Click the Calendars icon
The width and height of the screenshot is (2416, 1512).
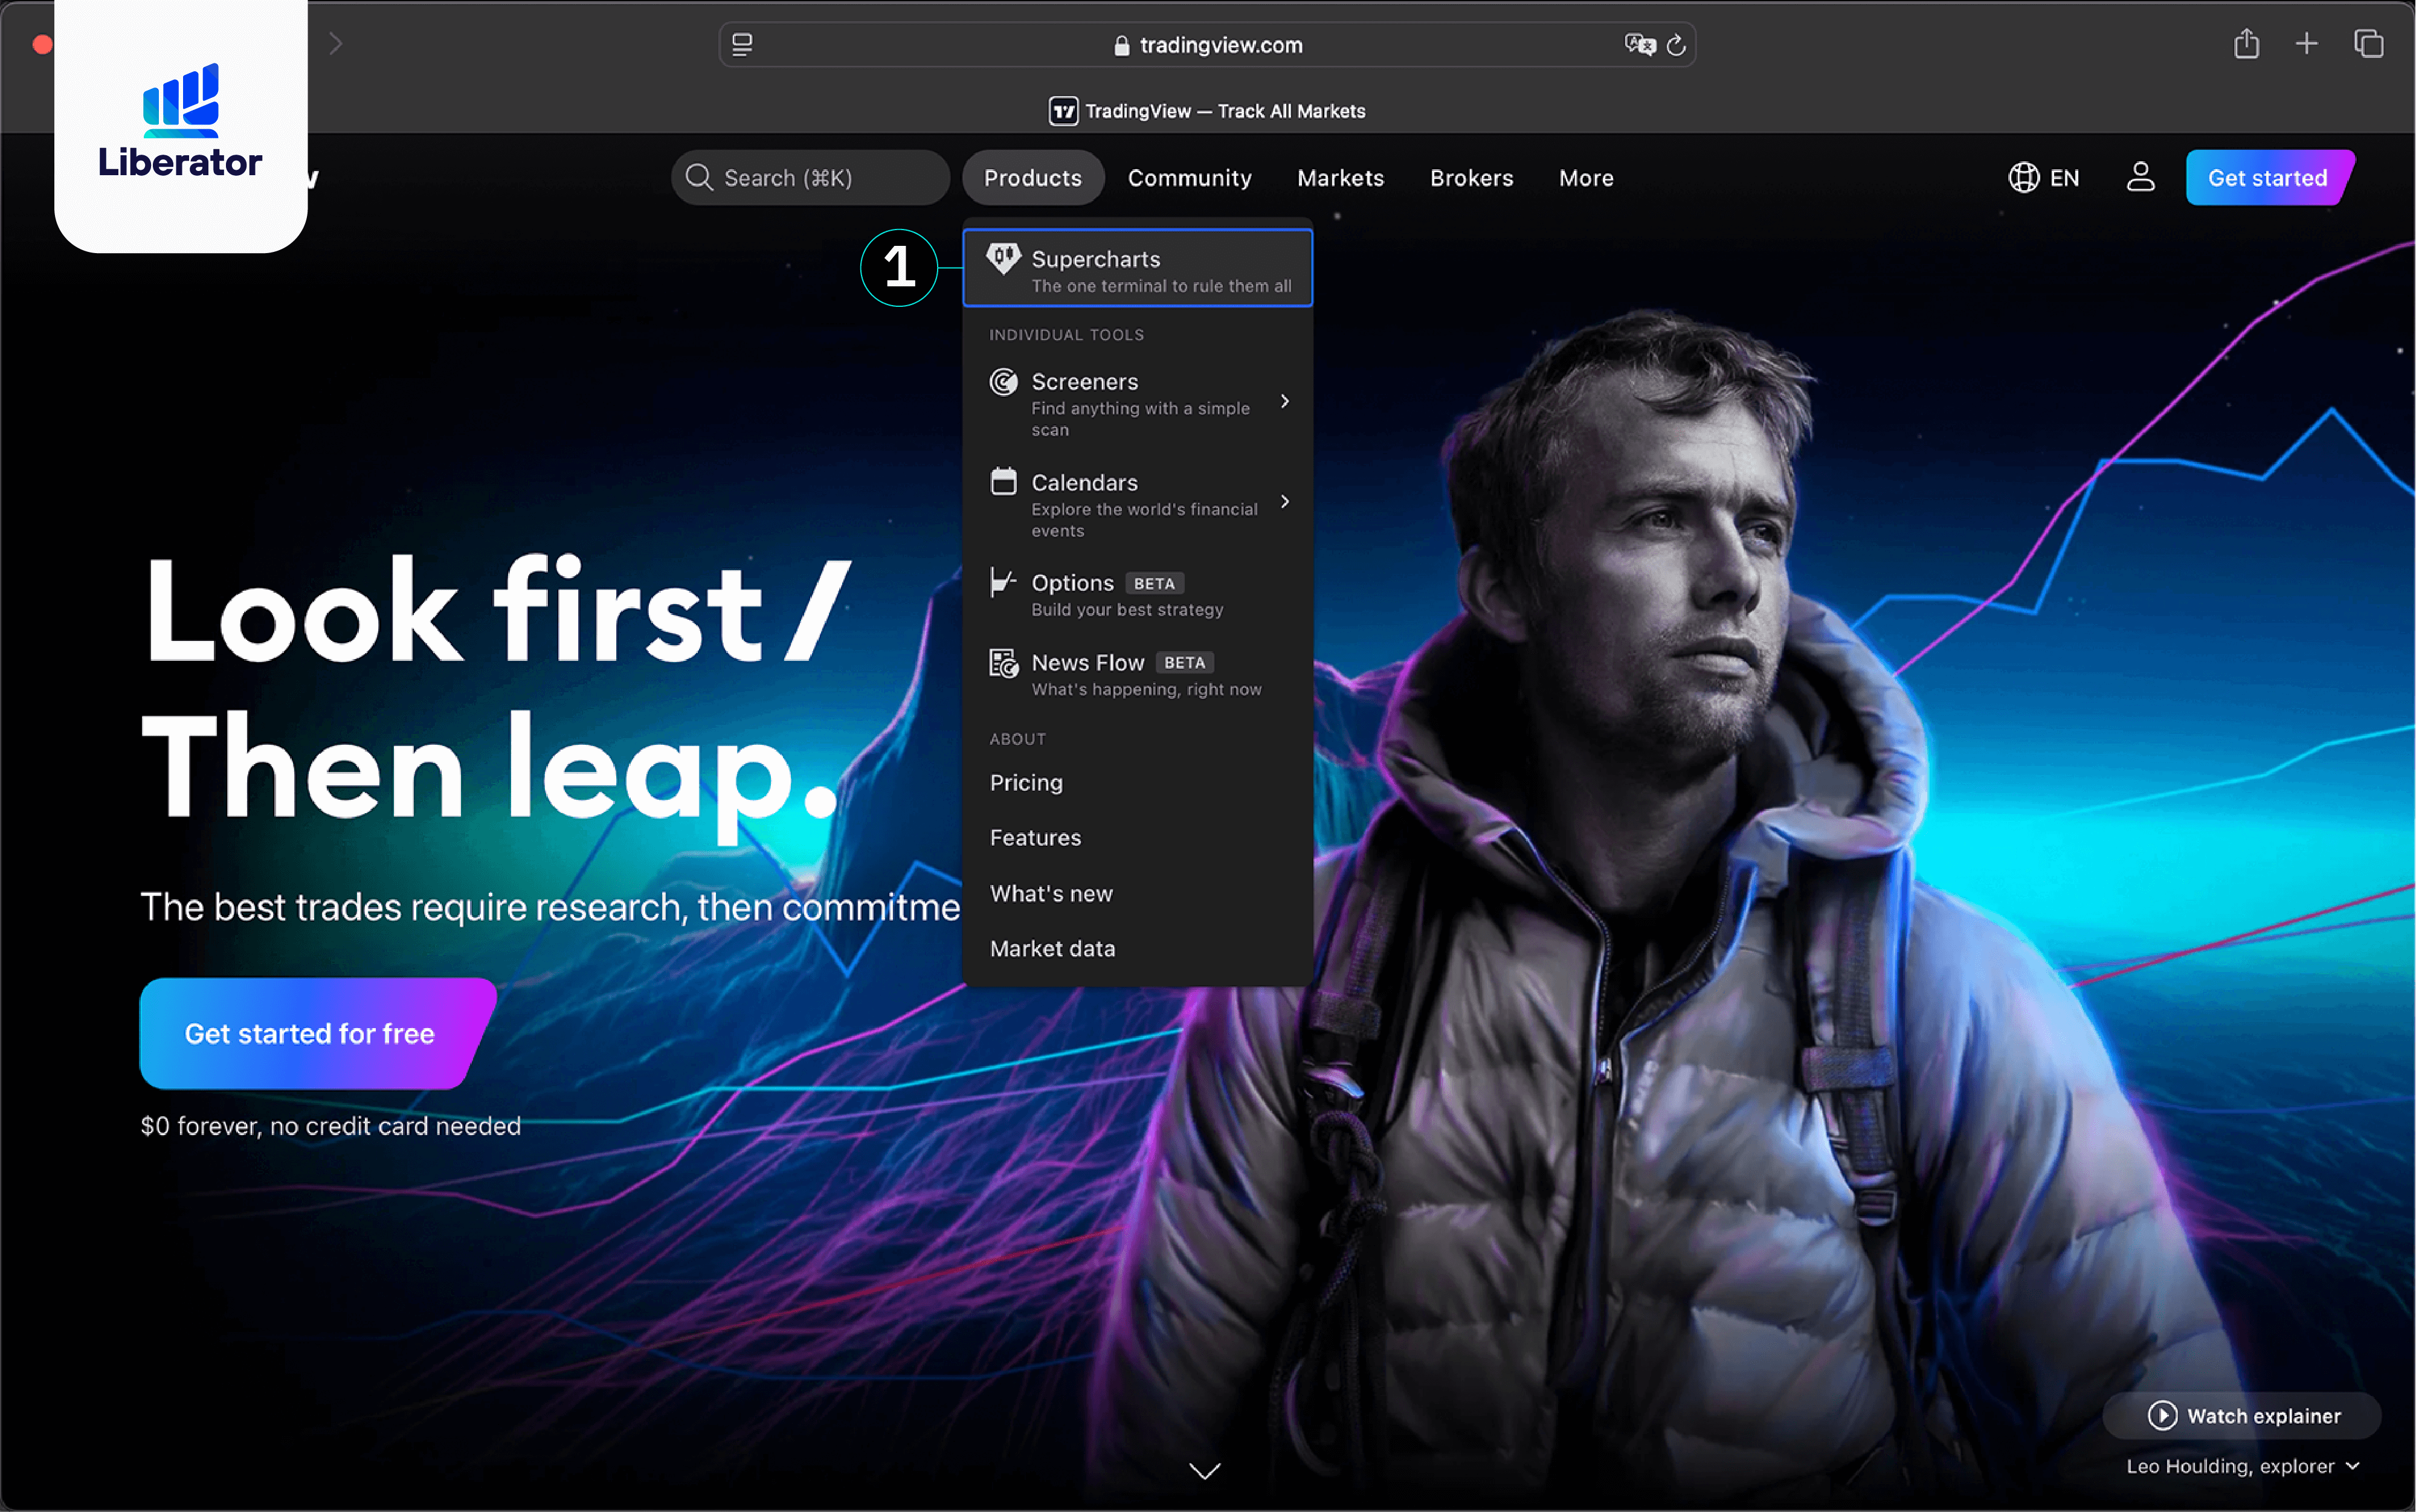pos(1003,481)
